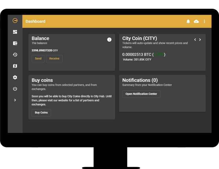Screen dimensions: 219x169
Task: Click the Volume: 351.85K CITY text
Action: point(137,60)
